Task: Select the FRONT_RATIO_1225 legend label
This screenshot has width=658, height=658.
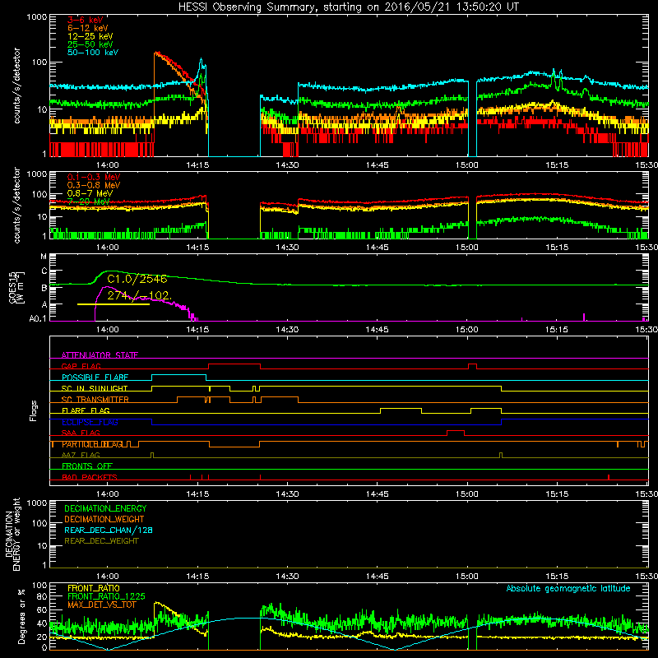Action: tap(106, 596)
